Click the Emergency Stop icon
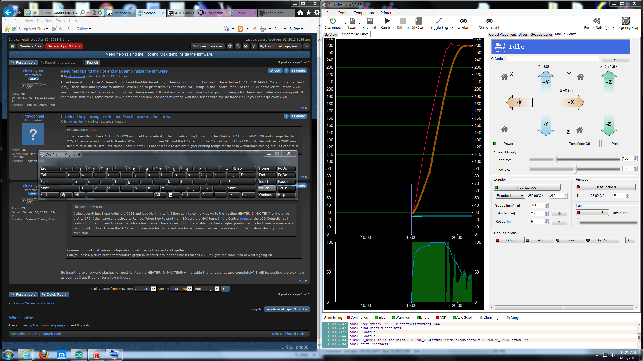The height and width of the screenshot is (361, 643). (625, 21)
